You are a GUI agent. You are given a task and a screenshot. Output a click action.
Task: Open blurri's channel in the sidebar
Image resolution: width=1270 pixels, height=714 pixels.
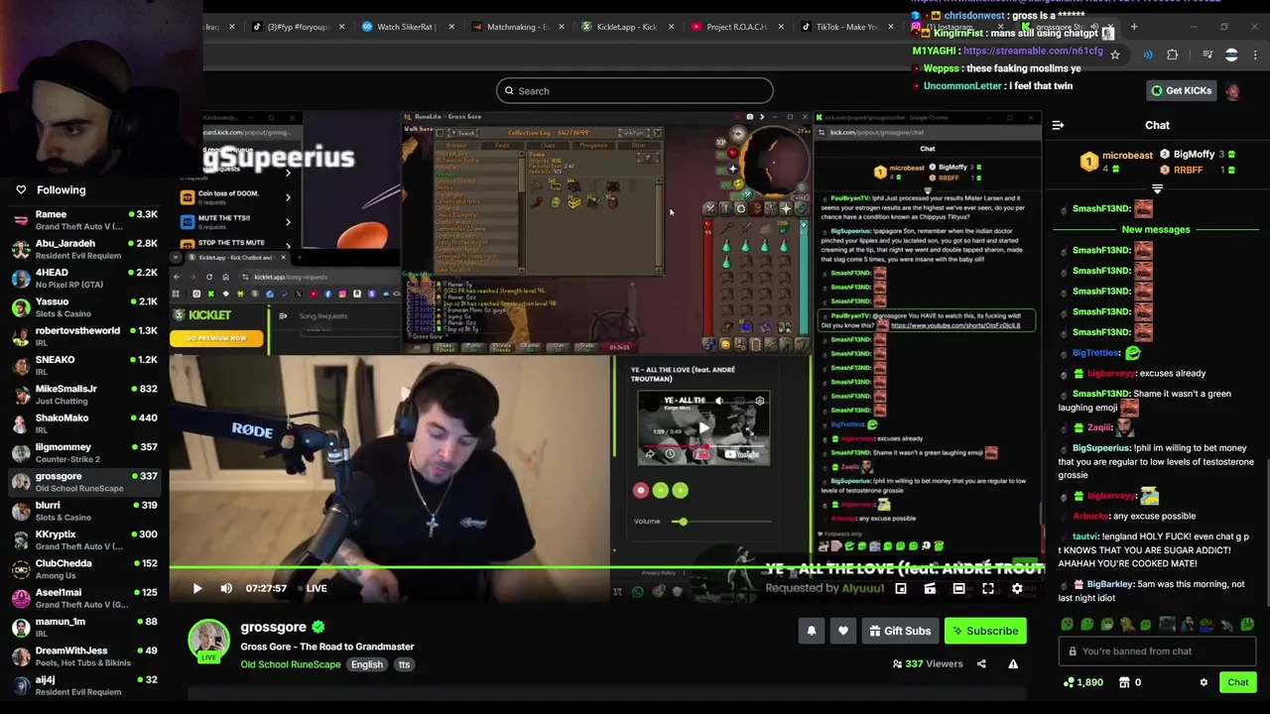point(84,511)
